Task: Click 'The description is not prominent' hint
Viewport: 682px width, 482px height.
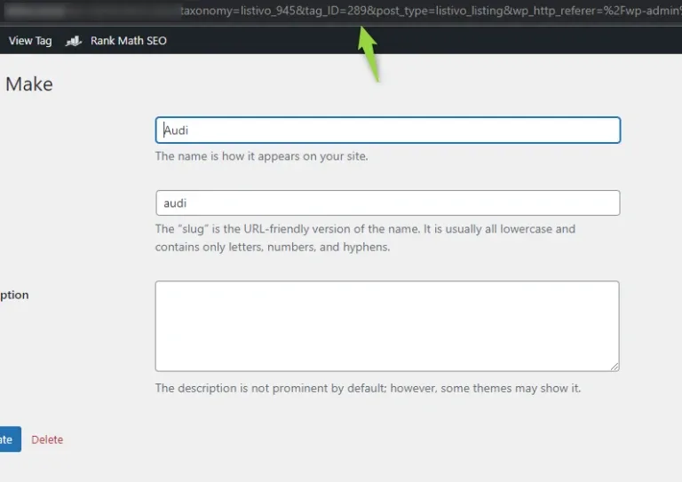Action: [x=368, y=388]
